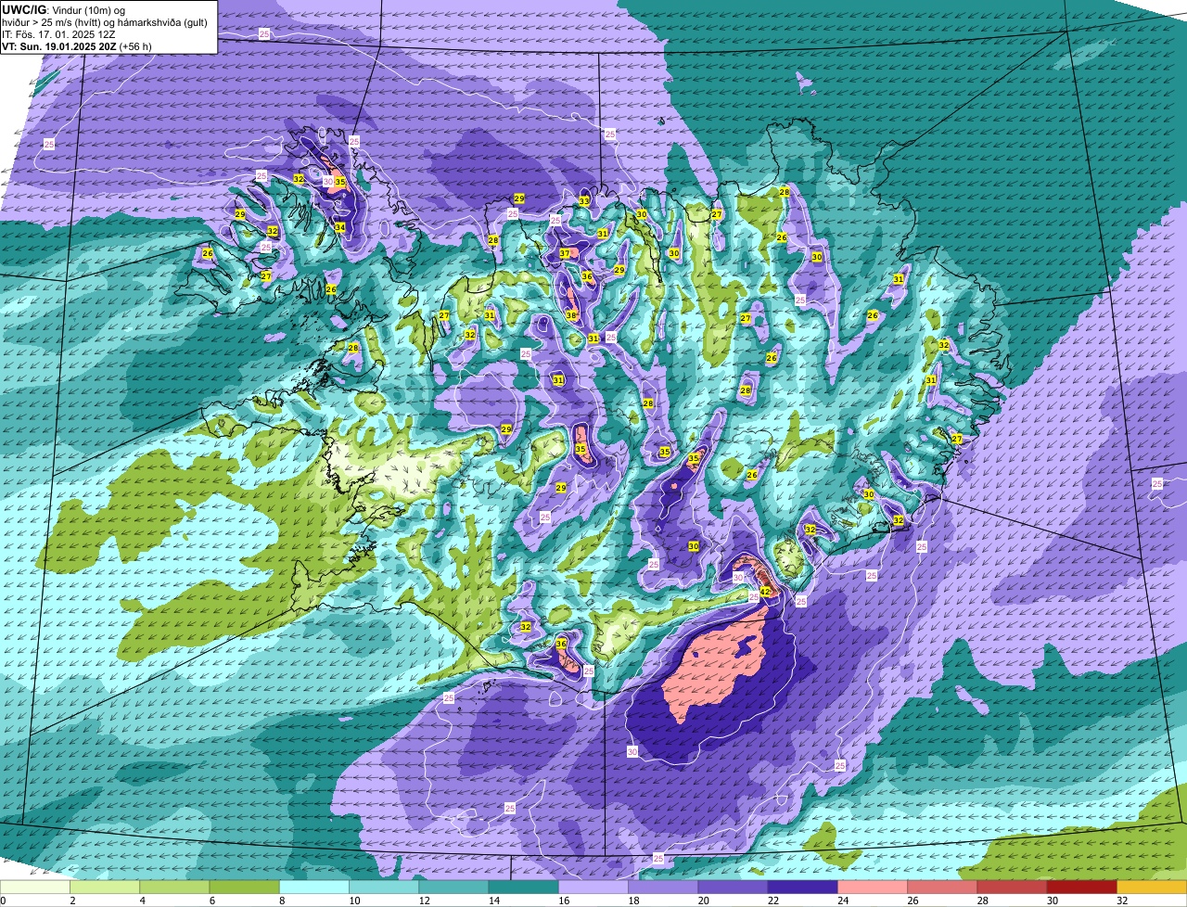Select the purple 18–20 legend swatch

(x=663, y=887)
